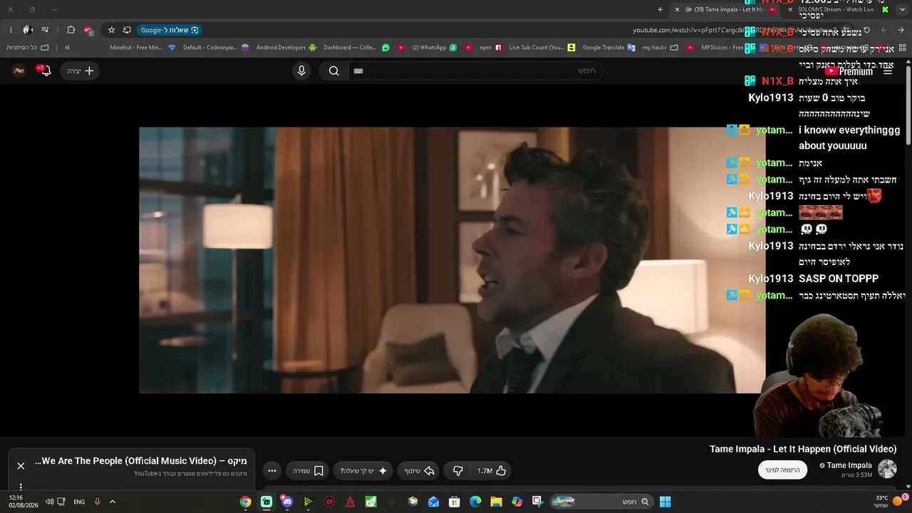The width and height of the screenshot is (912, 513).
Task: Open the Live Sub Count bookmark
Action: coord(542,48)
